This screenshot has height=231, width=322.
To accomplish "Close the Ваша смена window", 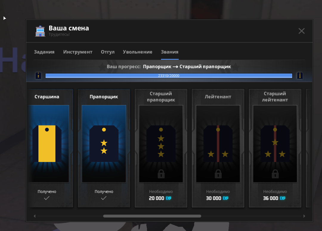I will coord(301,31).
